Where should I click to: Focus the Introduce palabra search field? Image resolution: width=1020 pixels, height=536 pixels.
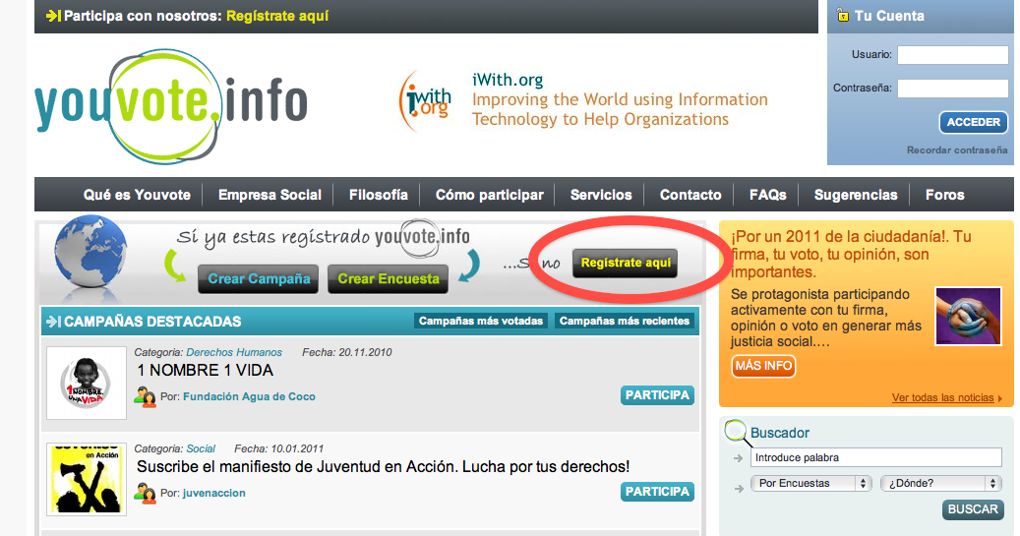point(875,457)
